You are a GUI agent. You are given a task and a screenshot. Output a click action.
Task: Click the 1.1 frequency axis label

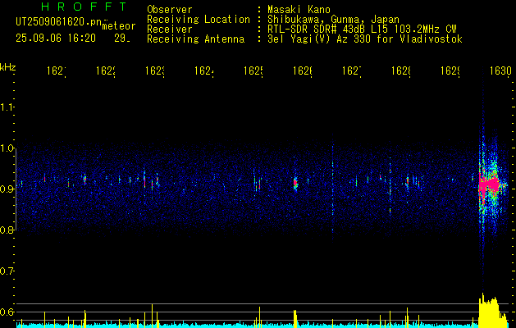pos(7,107)
